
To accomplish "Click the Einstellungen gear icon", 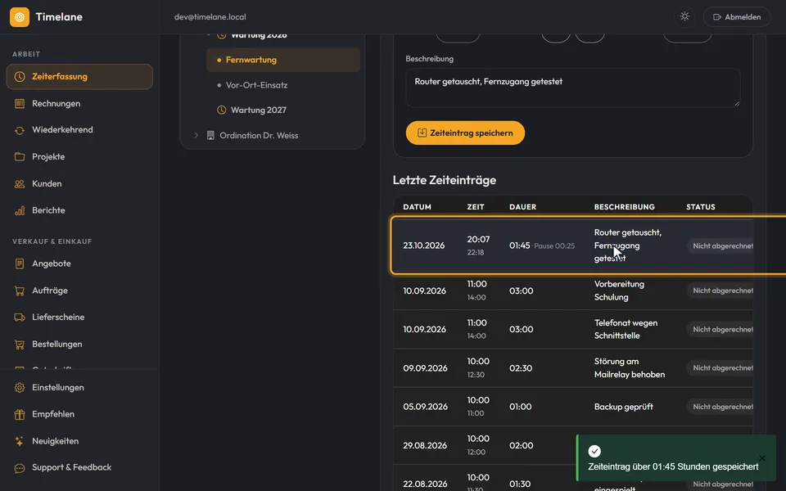I will coord(20,387).
